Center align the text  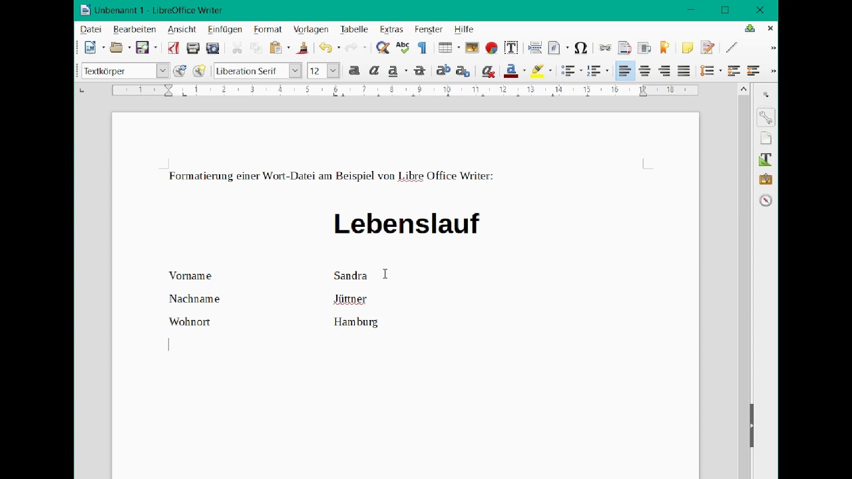(x=645, y=71)
